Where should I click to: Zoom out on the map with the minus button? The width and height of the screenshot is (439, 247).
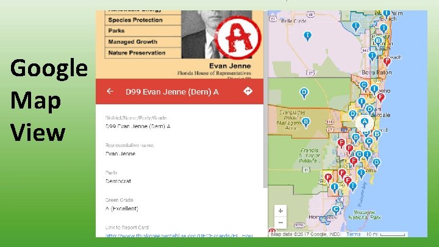280,223
